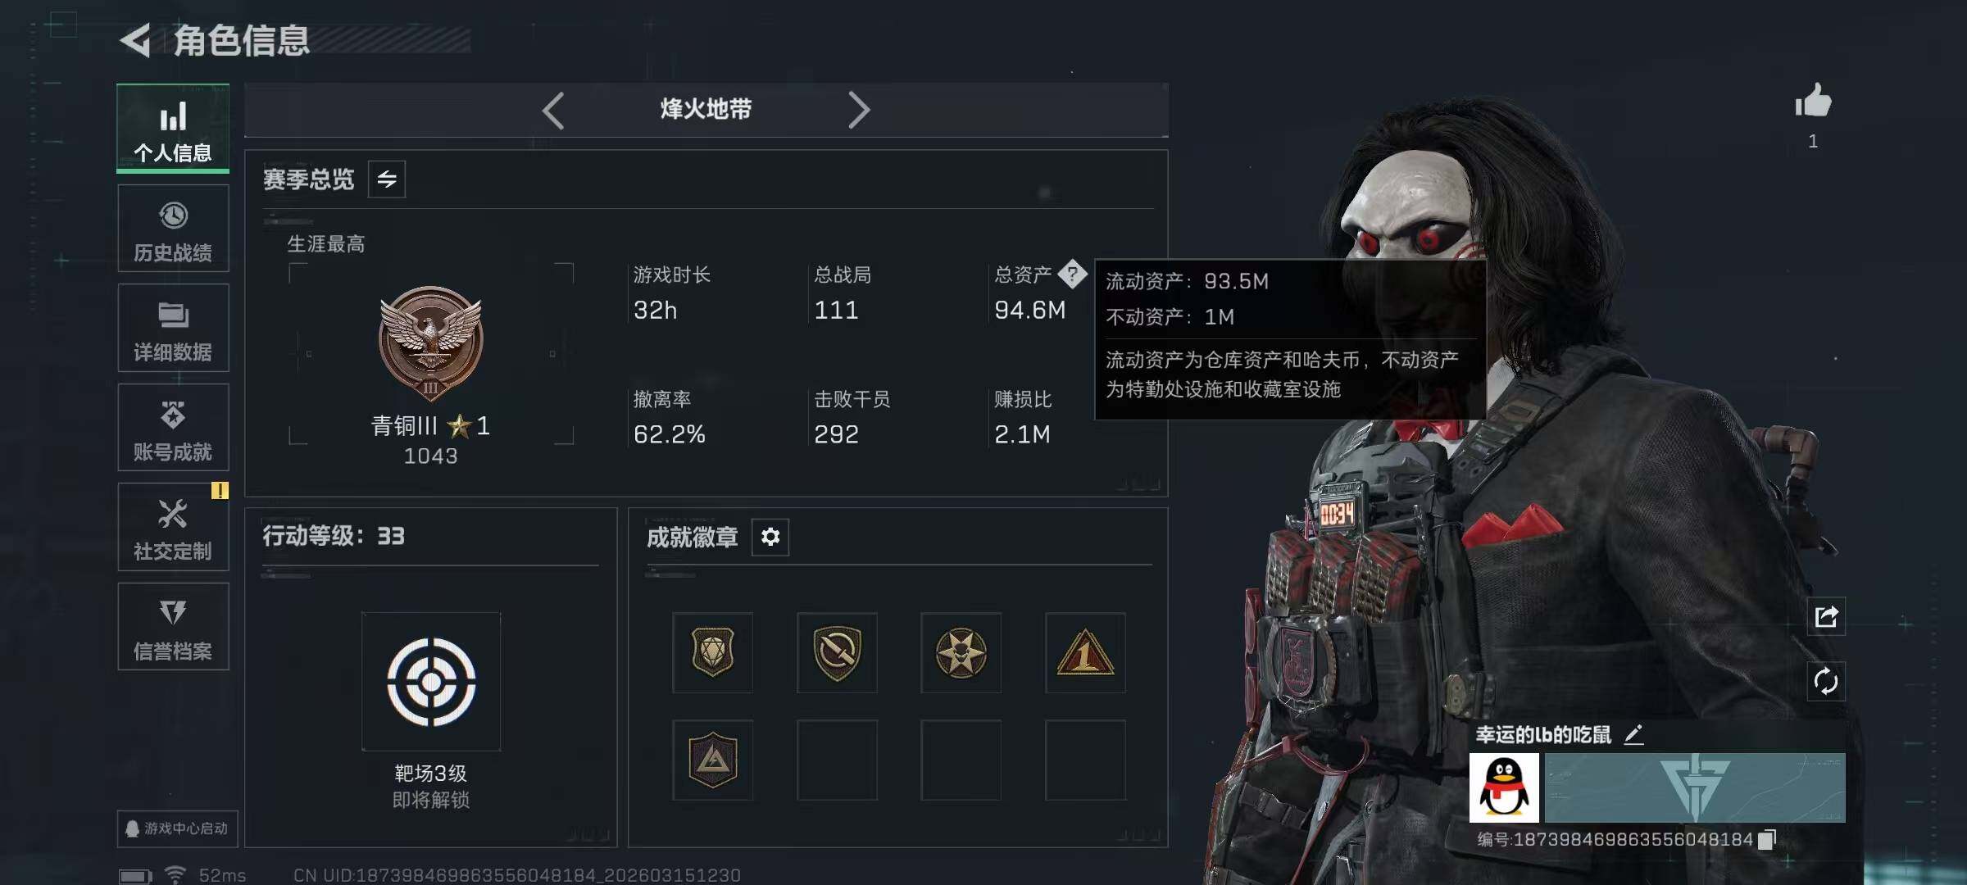The height and width of the screenshot is (885, 1967).
Task: Click the 游戏中心启动 button
Action: click(174, 828)
